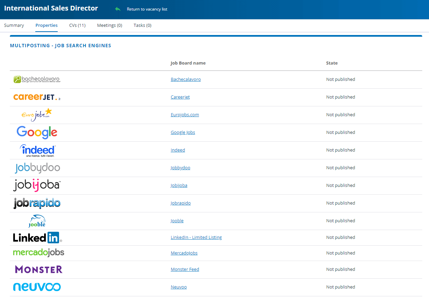Click the Jobijoba logo
The width and height of the screenshot is (429, 297).
(x=37, y=185)
